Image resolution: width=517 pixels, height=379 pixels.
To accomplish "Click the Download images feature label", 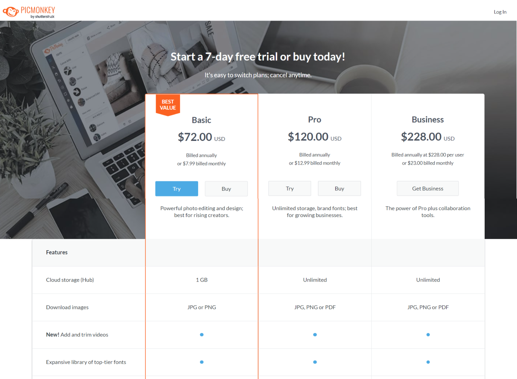I will tap(67, 308).
